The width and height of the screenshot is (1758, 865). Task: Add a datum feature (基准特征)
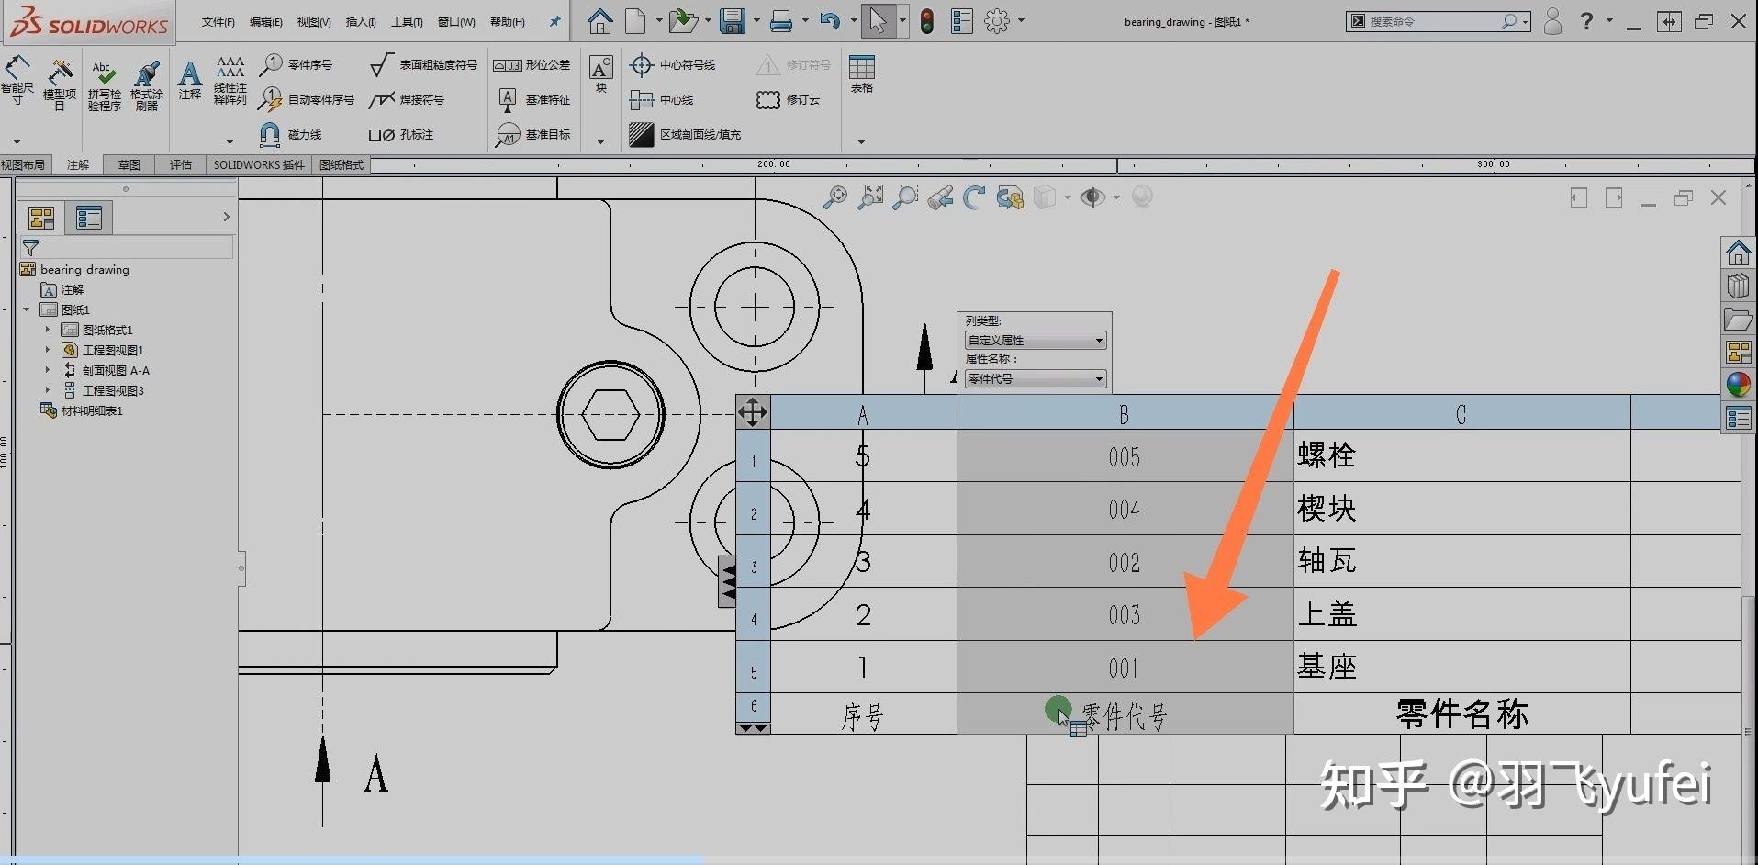click(x=533, y=99)
